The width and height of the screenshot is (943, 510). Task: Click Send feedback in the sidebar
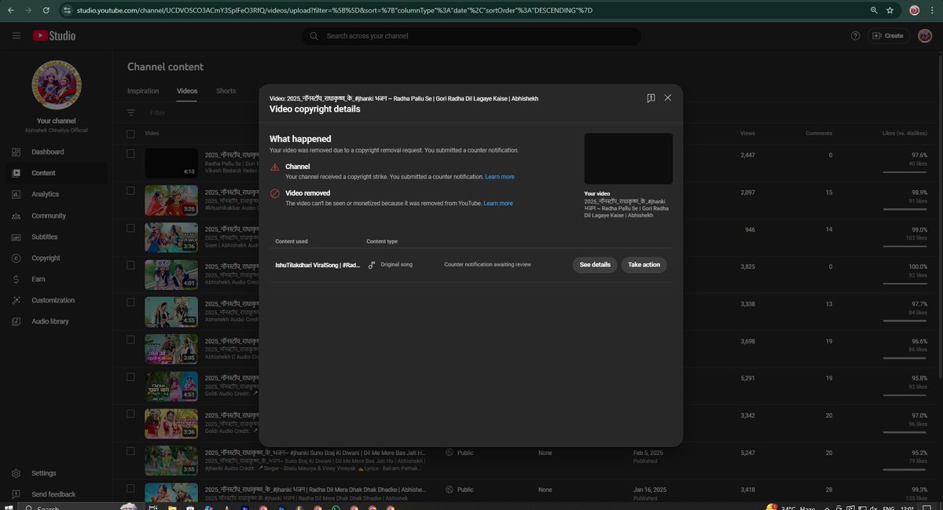[53, 494]
